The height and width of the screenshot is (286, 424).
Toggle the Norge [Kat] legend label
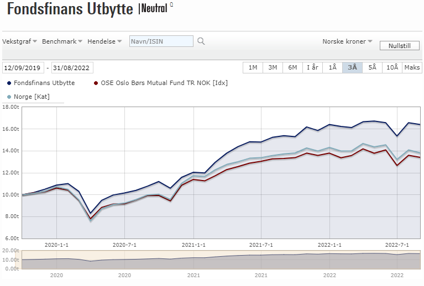pyautogui.click(x=32, y=97)
